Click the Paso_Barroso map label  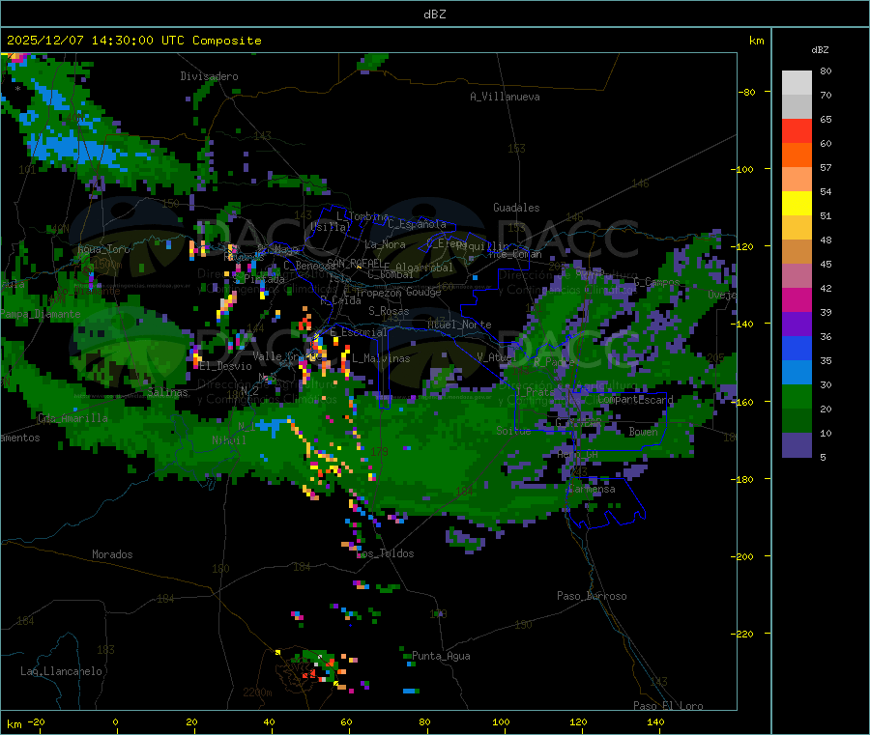click(592, 596)
